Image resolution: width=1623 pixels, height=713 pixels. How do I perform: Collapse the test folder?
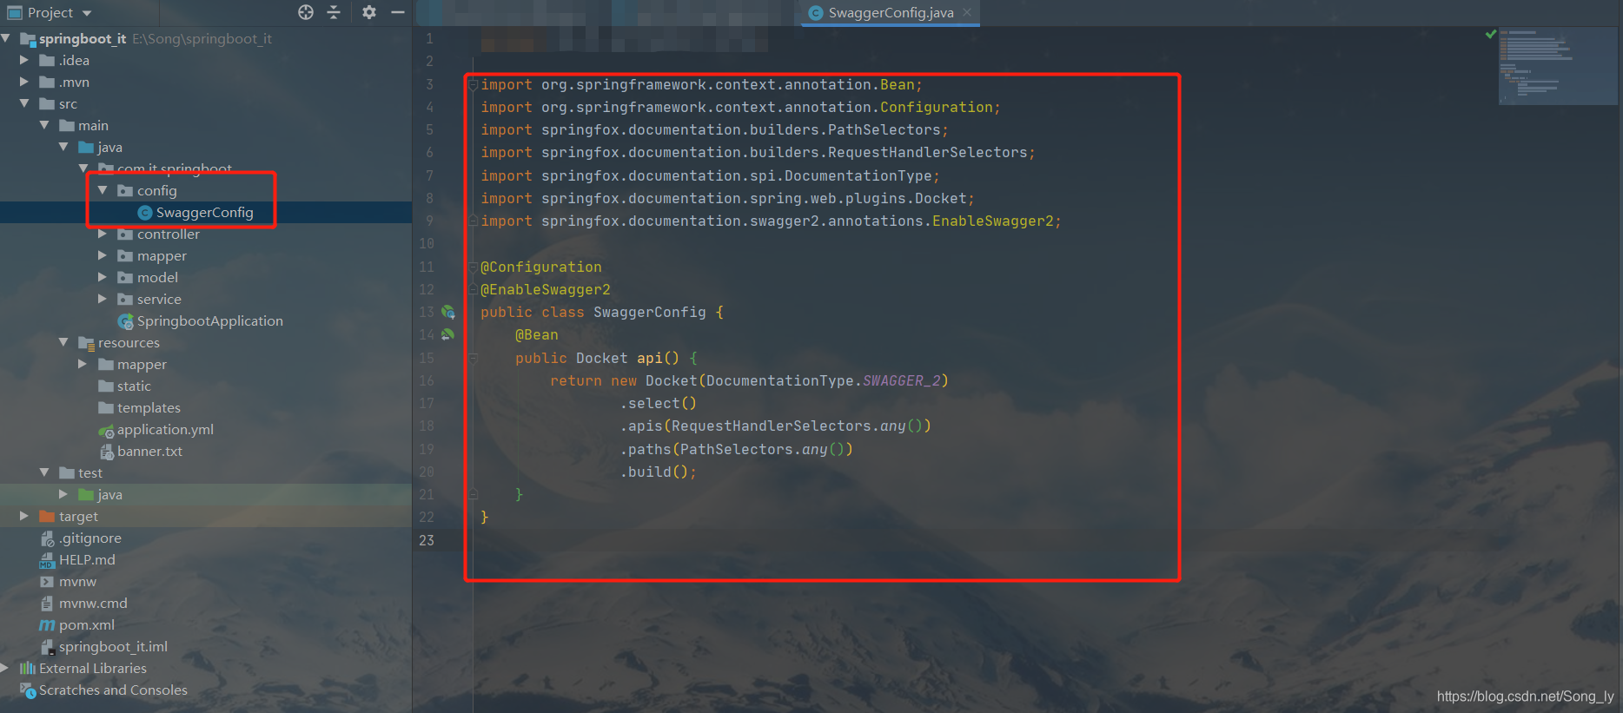pos(44,472)
